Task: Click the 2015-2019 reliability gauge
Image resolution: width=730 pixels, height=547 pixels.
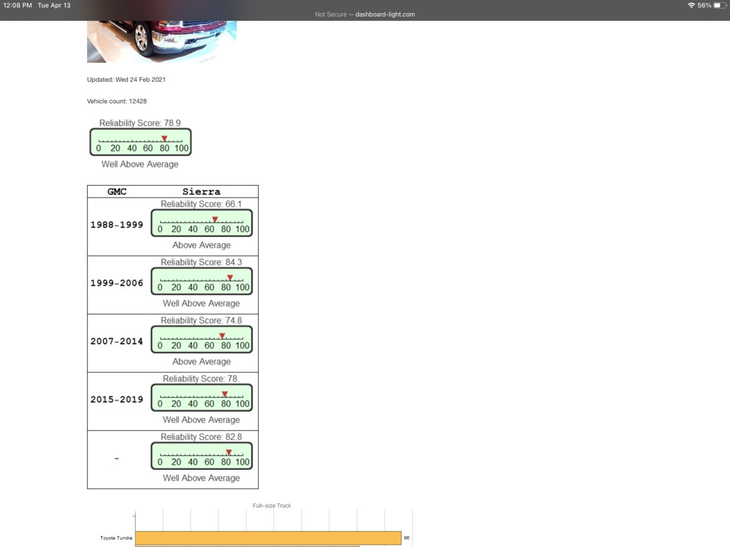Action: [201, 398]
